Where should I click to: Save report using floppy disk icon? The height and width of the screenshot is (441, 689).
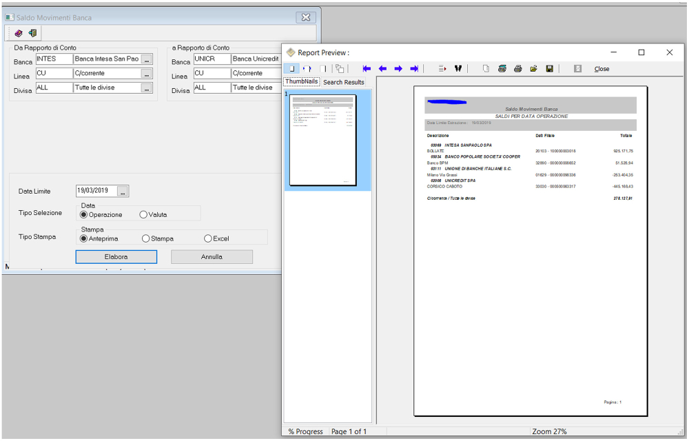tap(549, 69)
